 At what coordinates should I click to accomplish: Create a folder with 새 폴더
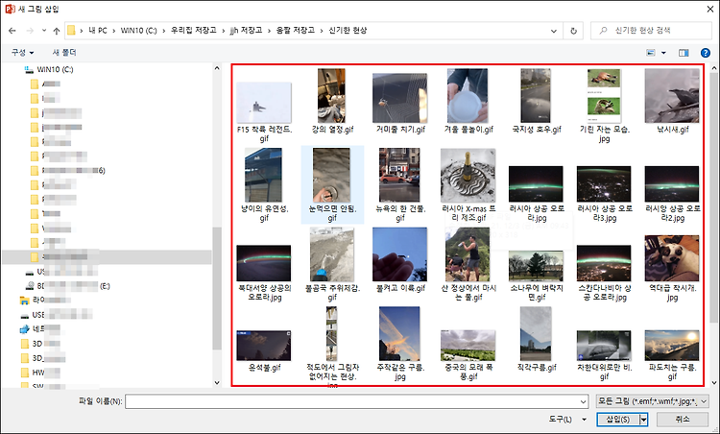coord(64,53)
